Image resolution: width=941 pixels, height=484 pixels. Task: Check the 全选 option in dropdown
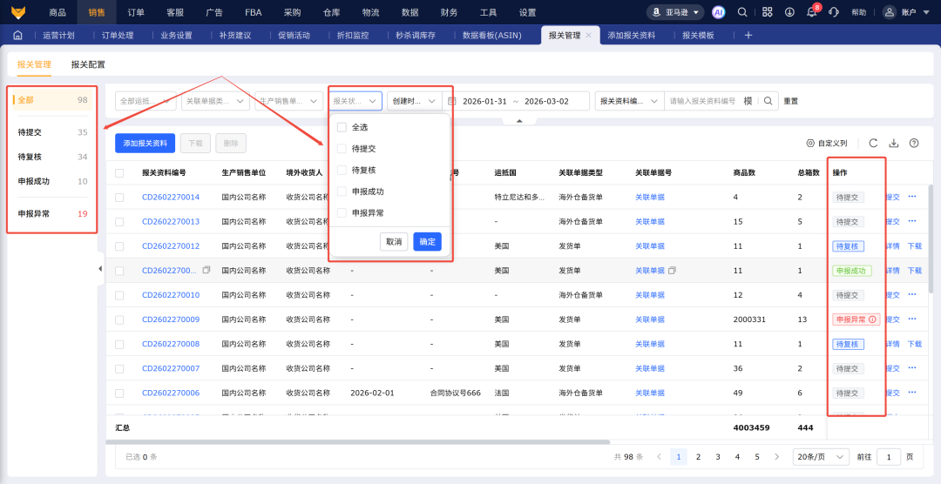coord(342,127)
